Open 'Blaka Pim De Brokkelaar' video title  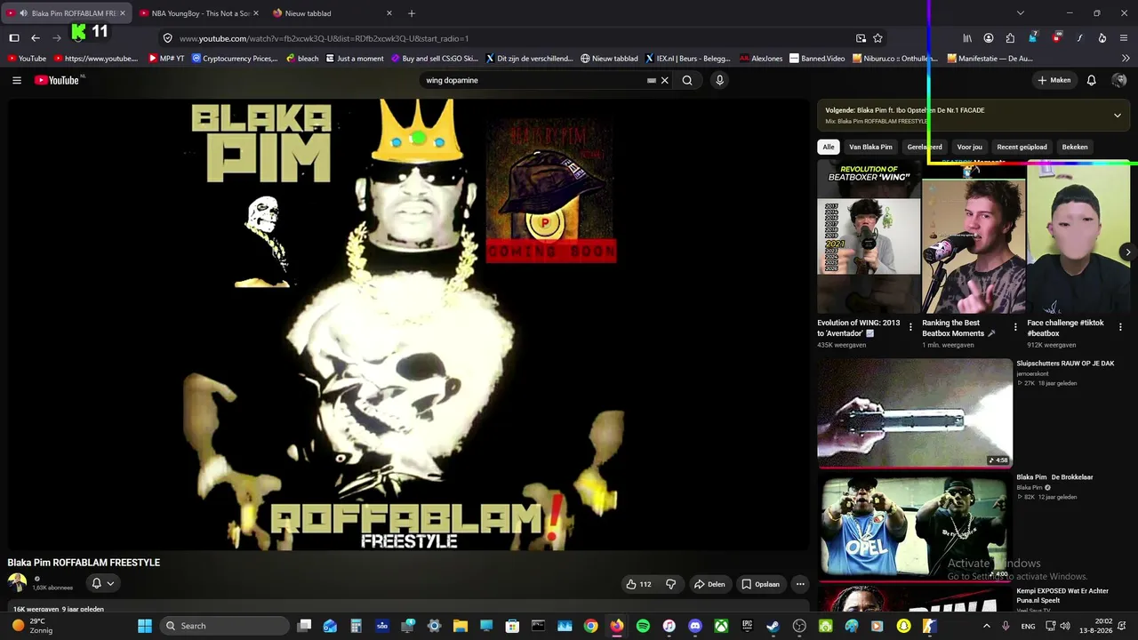coord(1054,477)
